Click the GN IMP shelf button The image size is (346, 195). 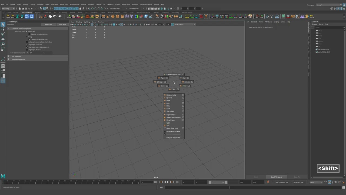point(27,17)
